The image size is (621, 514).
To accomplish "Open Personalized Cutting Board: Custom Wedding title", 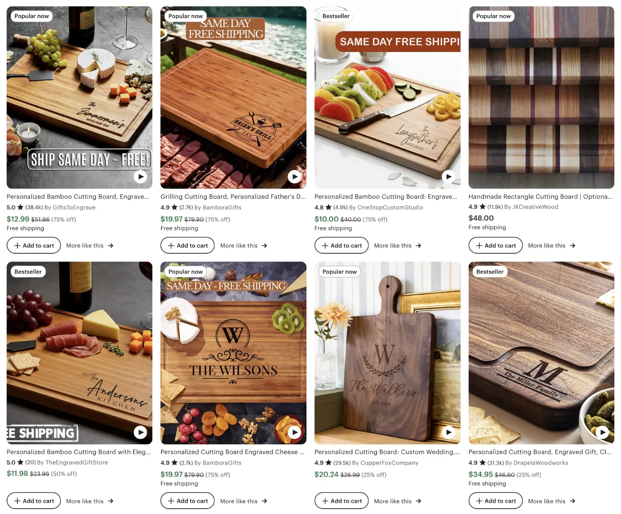I will click(x=387, y=452).
